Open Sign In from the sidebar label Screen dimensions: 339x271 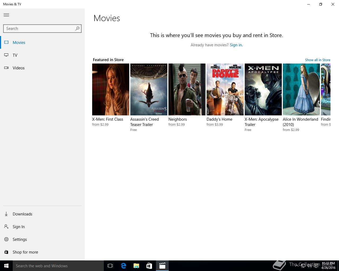[x=19, y=227]
